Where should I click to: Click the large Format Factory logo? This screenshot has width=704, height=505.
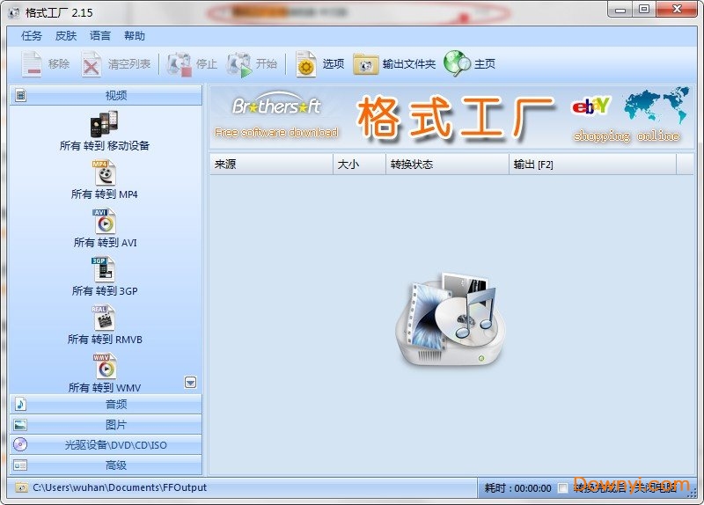[451, 319]
